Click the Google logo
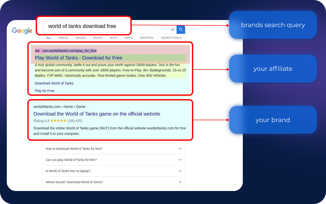 tap(22, 31)
